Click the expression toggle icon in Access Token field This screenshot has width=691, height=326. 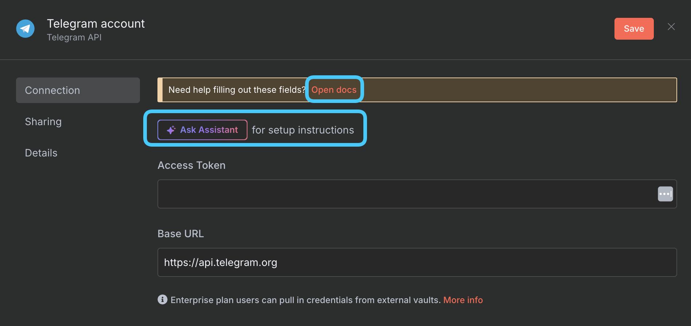tap(665, 194)
